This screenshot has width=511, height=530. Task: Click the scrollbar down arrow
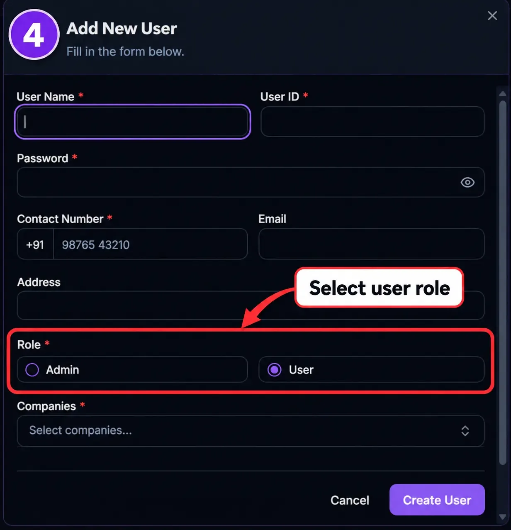[x=503, y=517]
